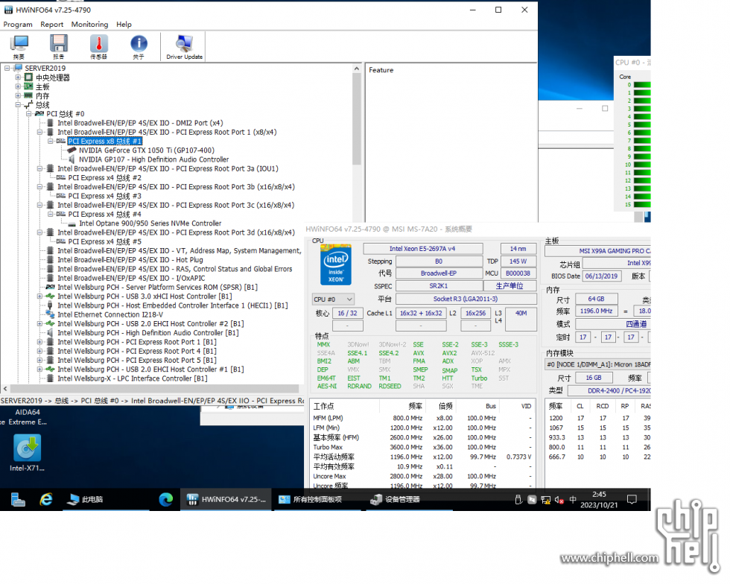Click the 64 GB memory size value
The image size is (730, 584).
(x=597, y=299)
